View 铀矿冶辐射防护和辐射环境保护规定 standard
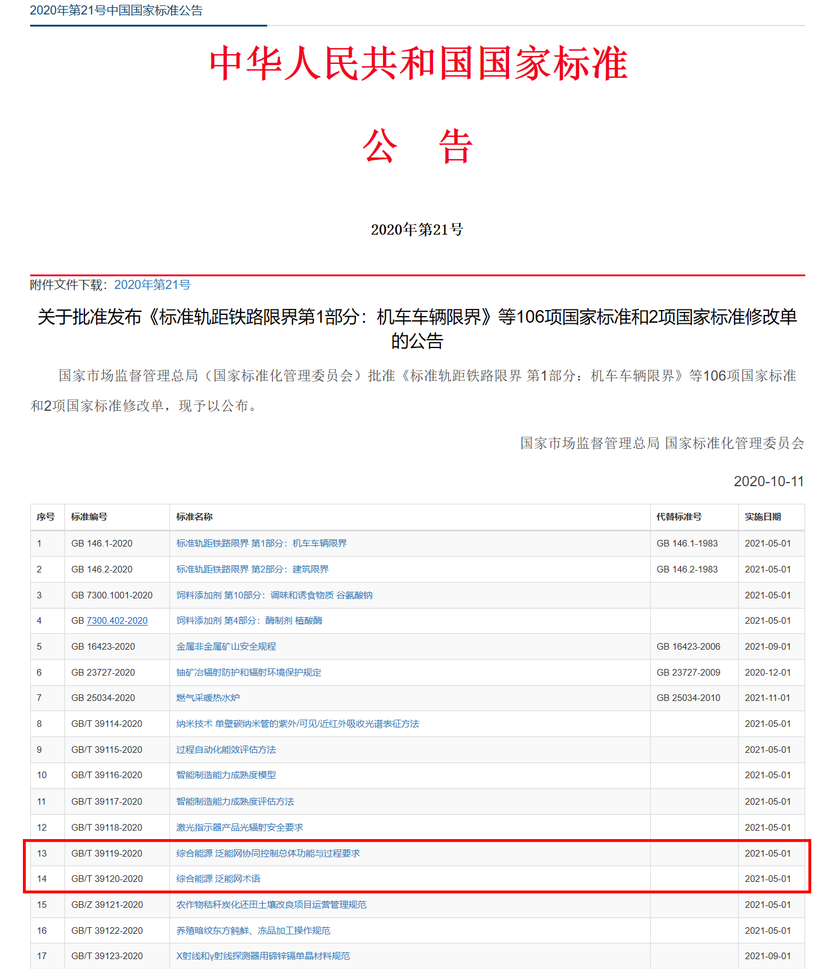Screen dimensions: 836x970 [x=249, y=673]
